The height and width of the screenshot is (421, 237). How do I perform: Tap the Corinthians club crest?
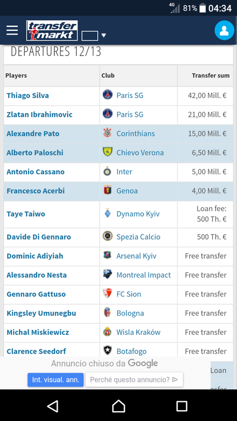[108, 133]
